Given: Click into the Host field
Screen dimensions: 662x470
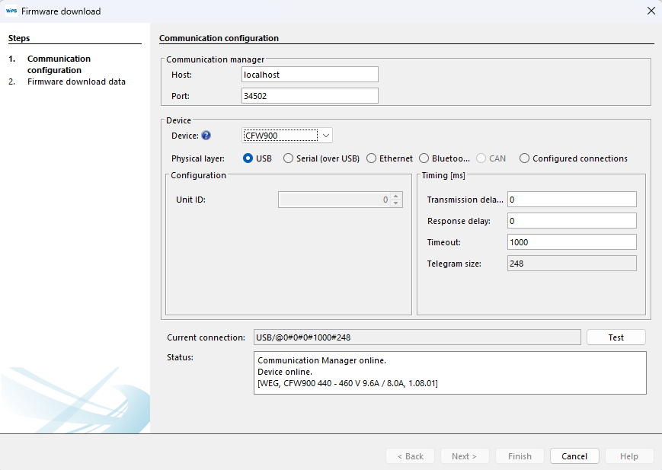Looking at the screenshot, I should tap(309, 75).
